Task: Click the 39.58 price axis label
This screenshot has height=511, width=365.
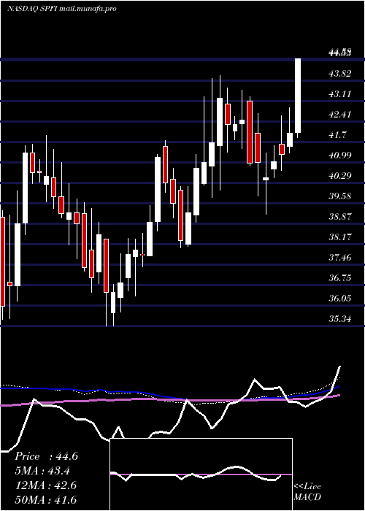Action: (340, 196)
